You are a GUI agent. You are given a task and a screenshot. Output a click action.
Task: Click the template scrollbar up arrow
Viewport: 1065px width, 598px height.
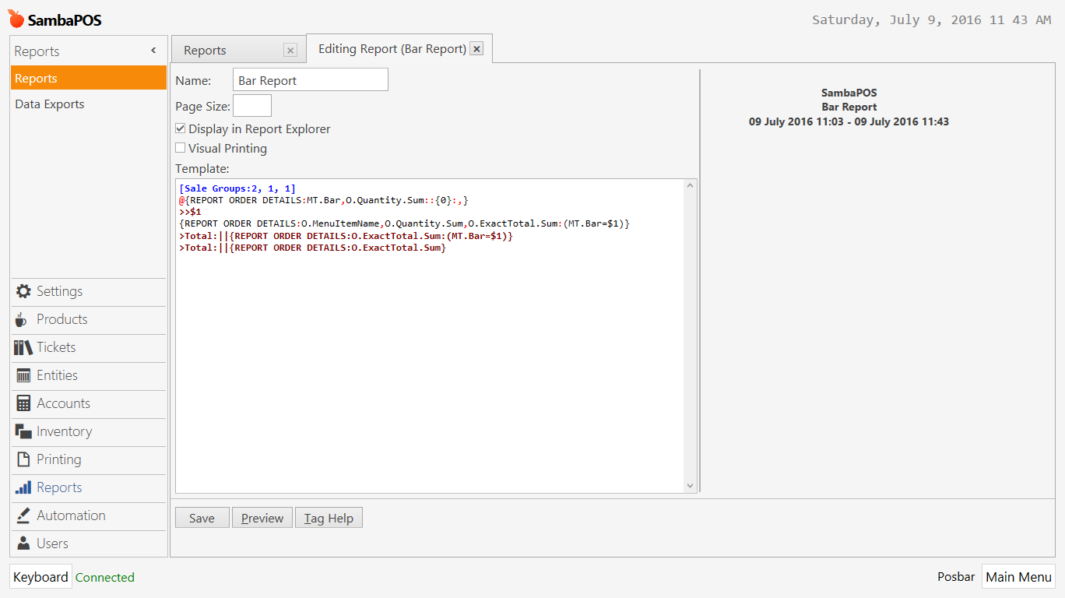[x=690, y=186]
